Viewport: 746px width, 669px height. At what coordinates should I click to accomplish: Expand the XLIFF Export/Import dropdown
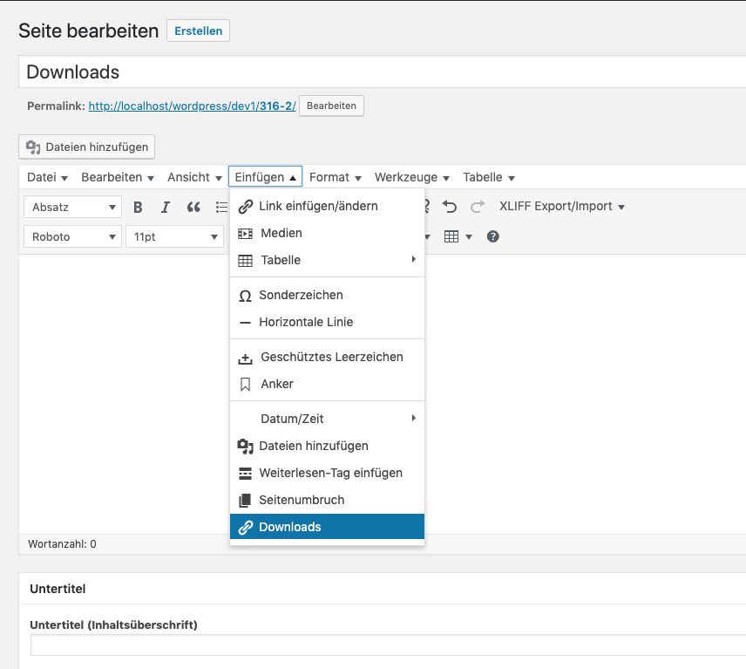[561, 207]
